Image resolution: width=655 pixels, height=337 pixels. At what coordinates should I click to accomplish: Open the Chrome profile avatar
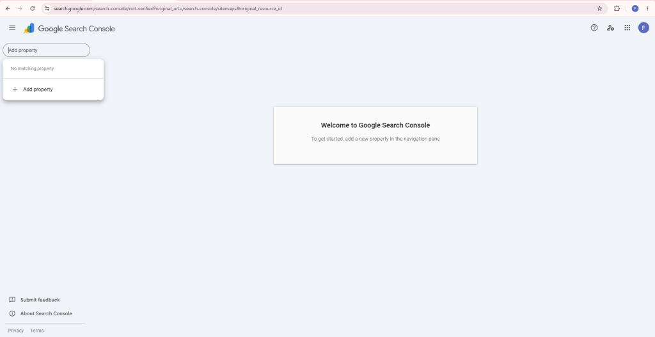(x=635, y=8)
